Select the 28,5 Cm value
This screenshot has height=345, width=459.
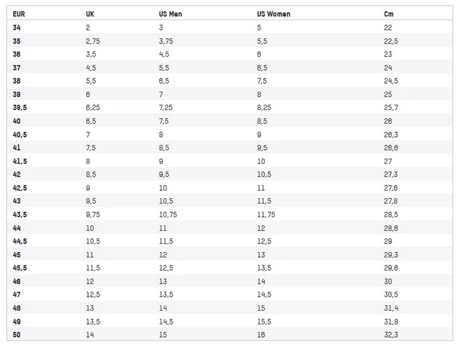(391, 215)
